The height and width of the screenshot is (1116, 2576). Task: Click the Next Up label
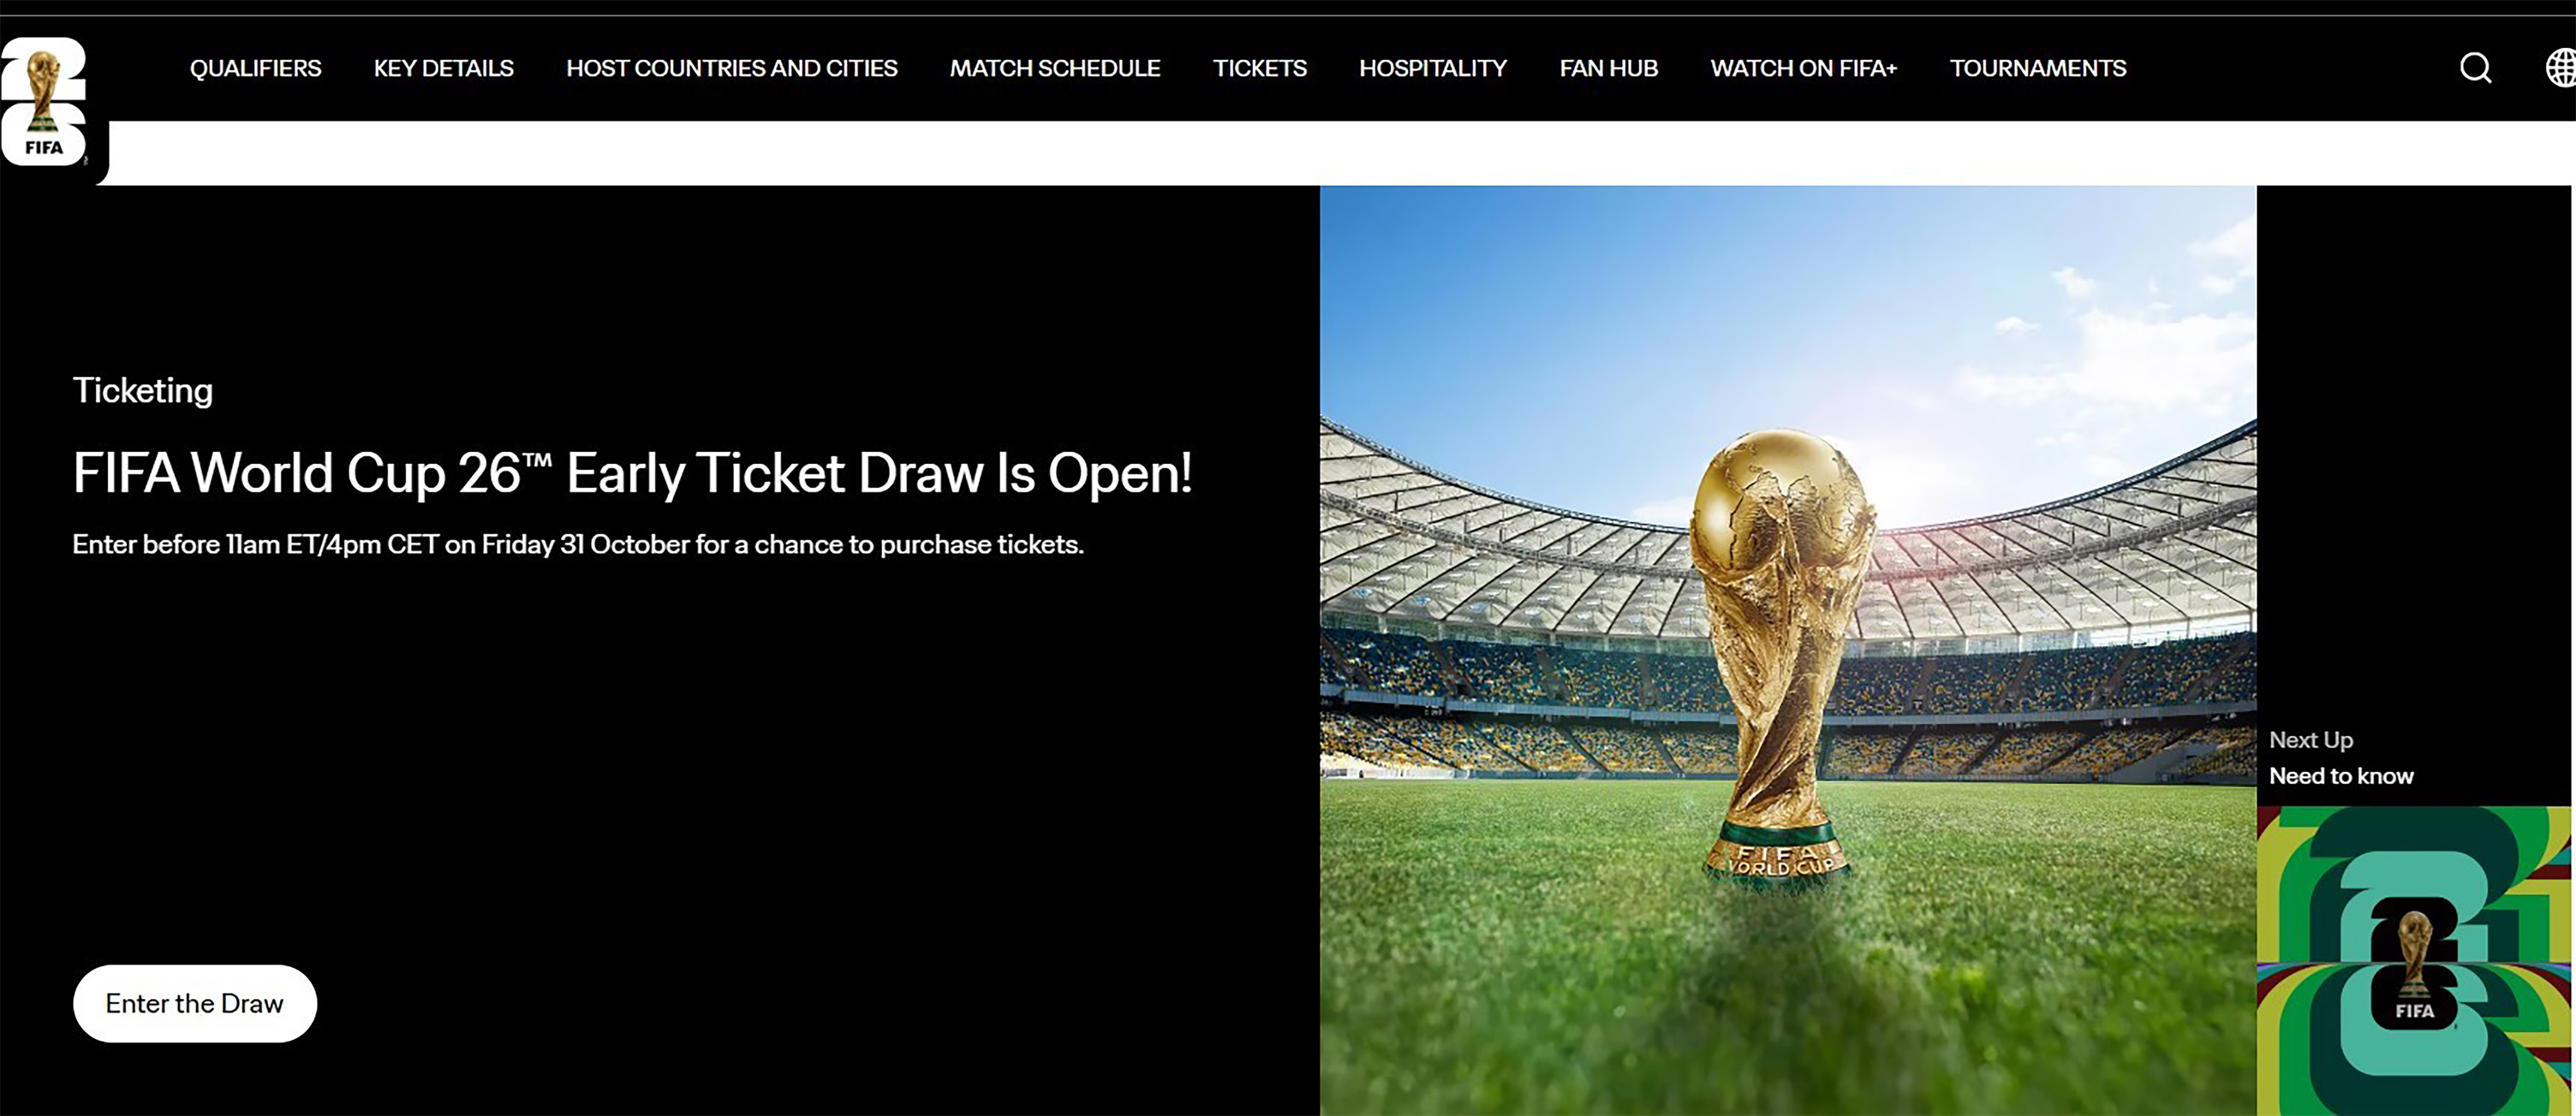(x=2311, y=740)
